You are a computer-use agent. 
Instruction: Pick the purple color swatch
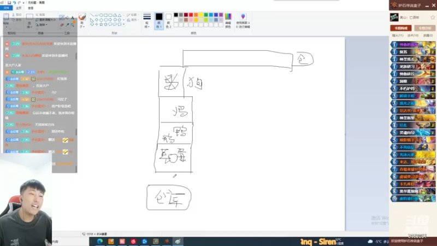[x=221, y=15]
